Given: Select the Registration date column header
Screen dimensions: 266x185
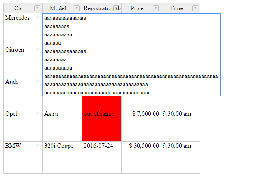Looking at the screenshot, I should click(101, 8).
